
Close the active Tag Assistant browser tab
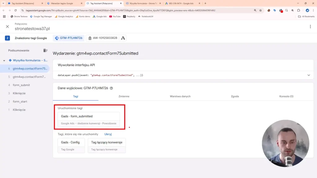tap(121, 3)
